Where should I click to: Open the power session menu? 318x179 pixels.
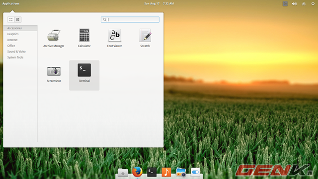pos(313,3)
